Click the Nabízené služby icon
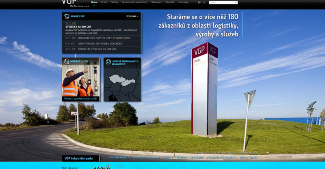 tap(67, 61)
